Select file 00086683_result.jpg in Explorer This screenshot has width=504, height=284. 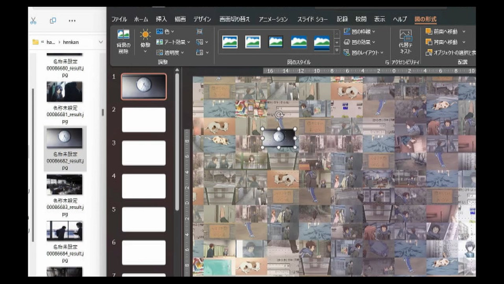coord(65,195)
